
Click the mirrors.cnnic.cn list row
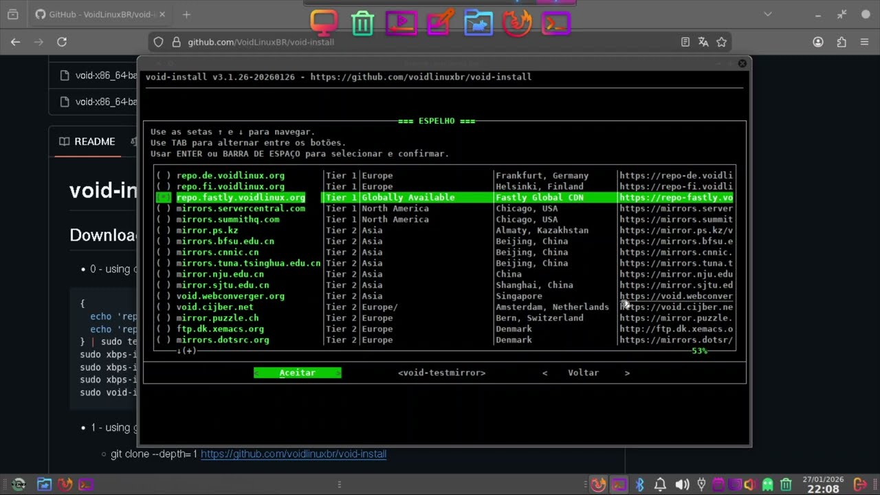444,252
